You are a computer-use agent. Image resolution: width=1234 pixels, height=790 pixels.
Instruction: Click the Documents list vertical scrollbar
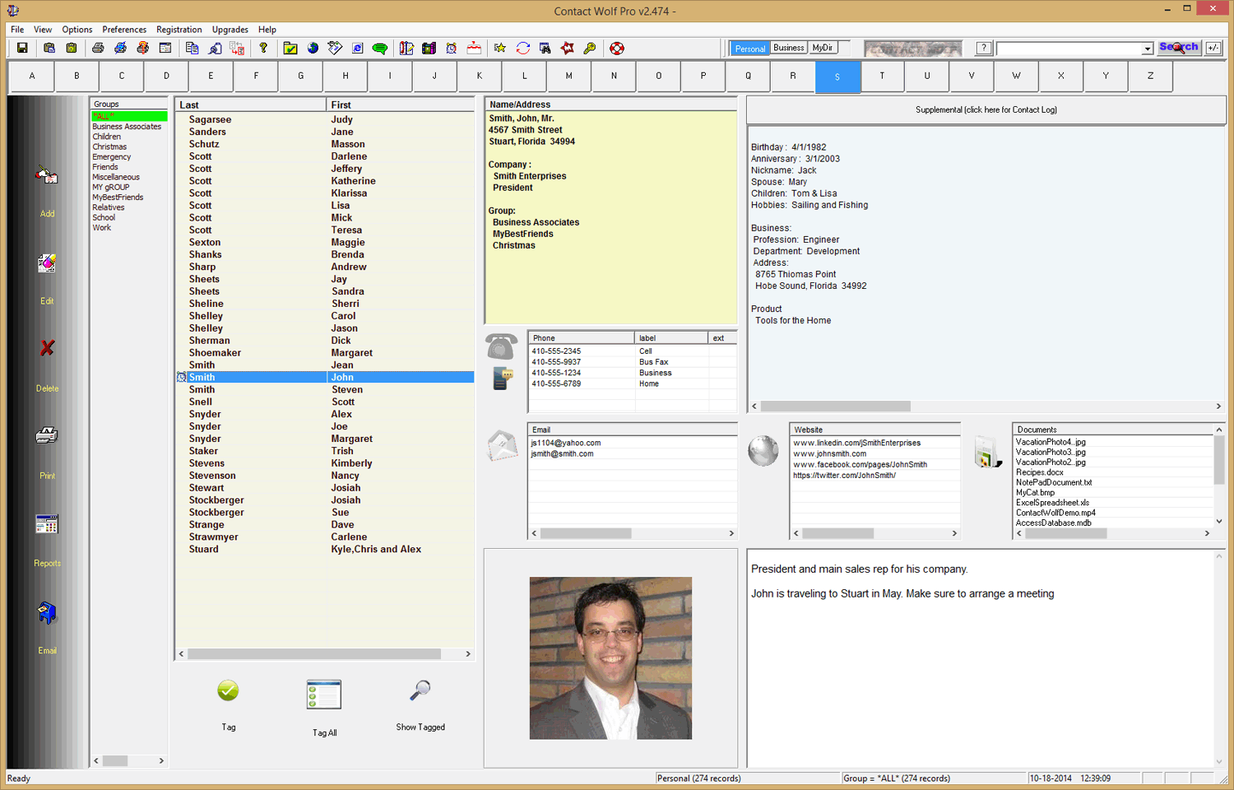[1219, 476]
